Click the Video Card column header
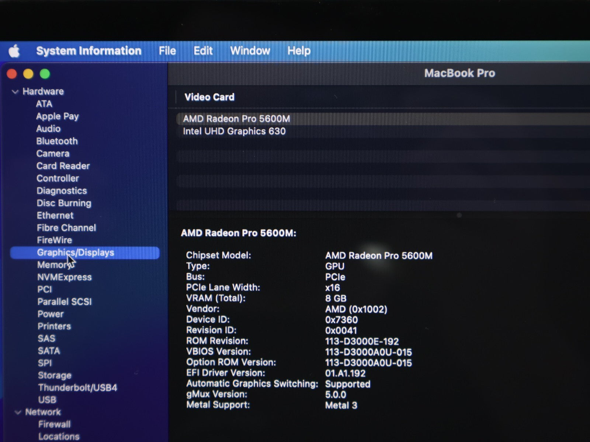 pyautogui.click(x=209, y=97)
